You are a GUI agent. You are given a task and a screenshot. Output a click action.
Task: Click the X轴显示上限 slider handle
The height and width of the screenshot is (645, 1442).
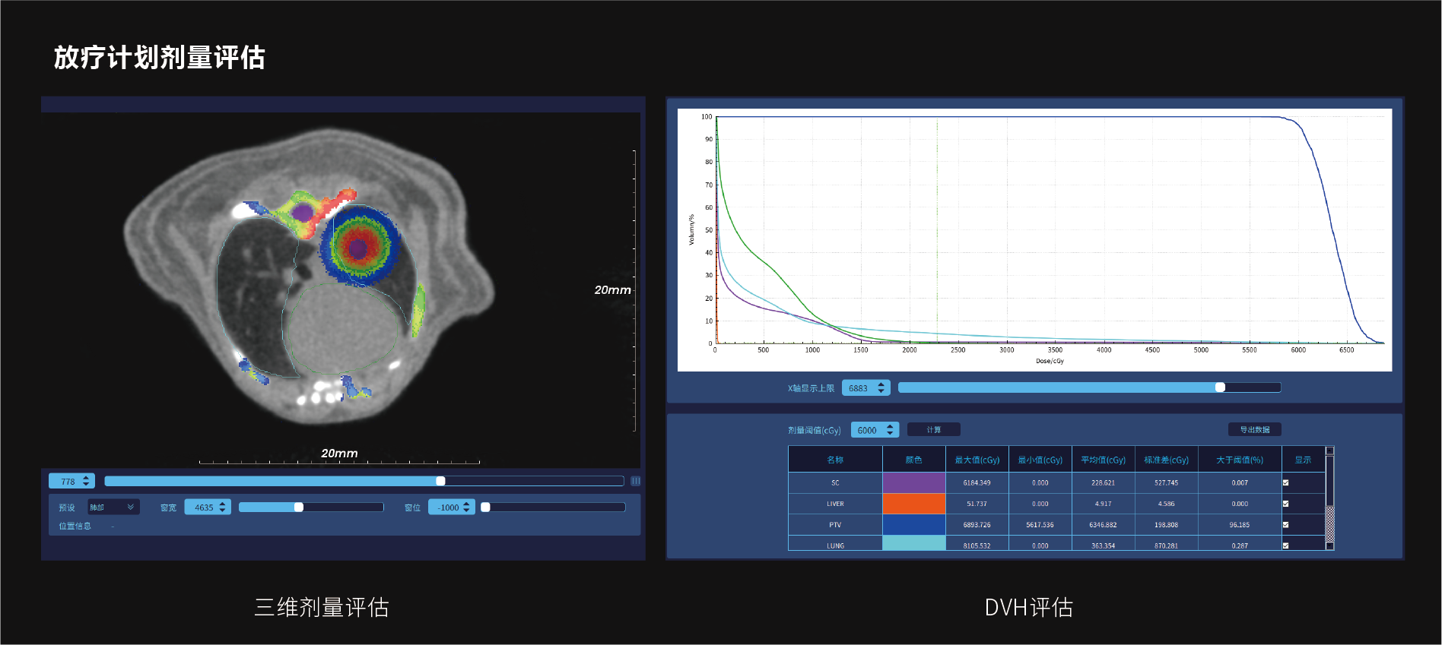[x=1220, y=387]
